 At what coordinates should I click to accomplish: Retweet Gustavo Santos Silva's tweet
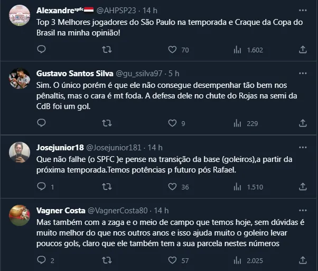pos(106,123)
